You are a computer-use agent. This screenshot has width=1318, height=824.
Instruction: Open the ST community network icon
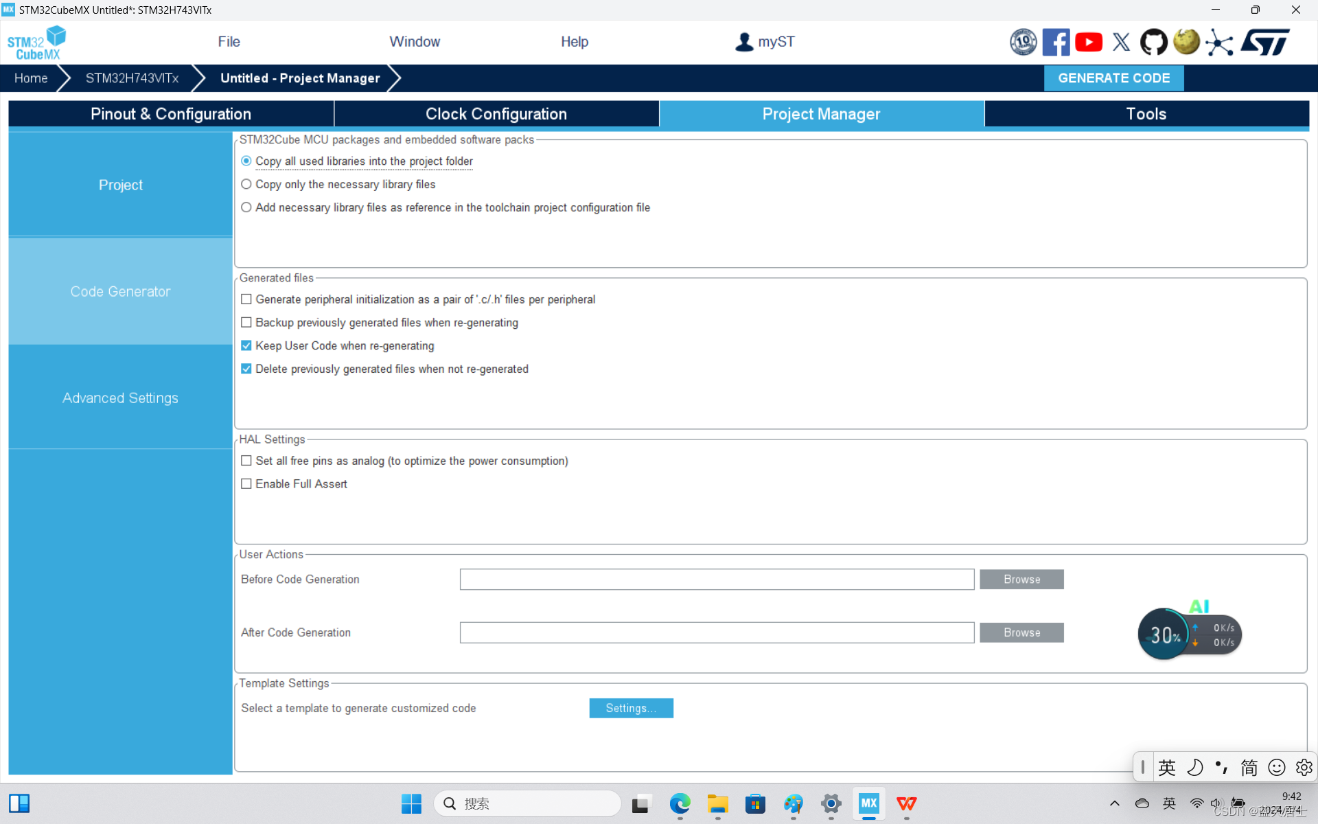(1219, 43)
